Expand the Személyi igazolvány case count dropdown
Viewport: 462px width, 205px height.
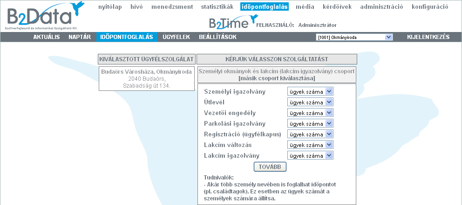(x=311, y=91)
